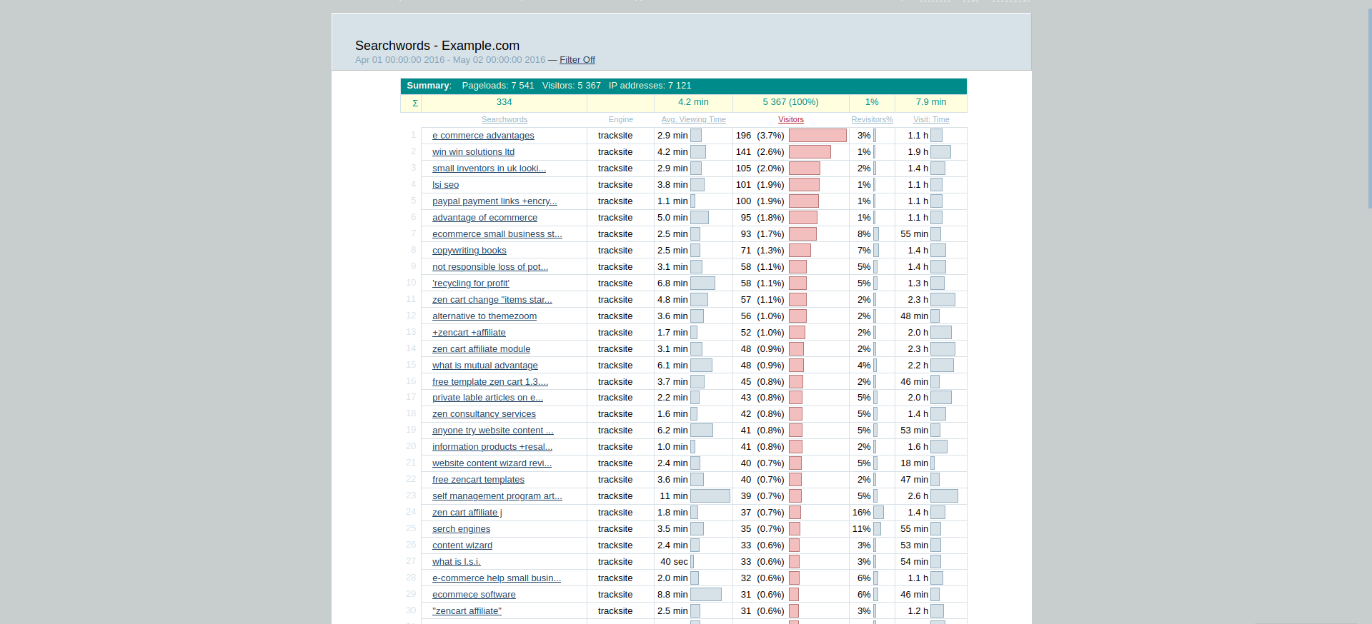1372x624 pixels.
Task: Click the Filter Off link
Action: pyautogui.click(x=577, y=60)
